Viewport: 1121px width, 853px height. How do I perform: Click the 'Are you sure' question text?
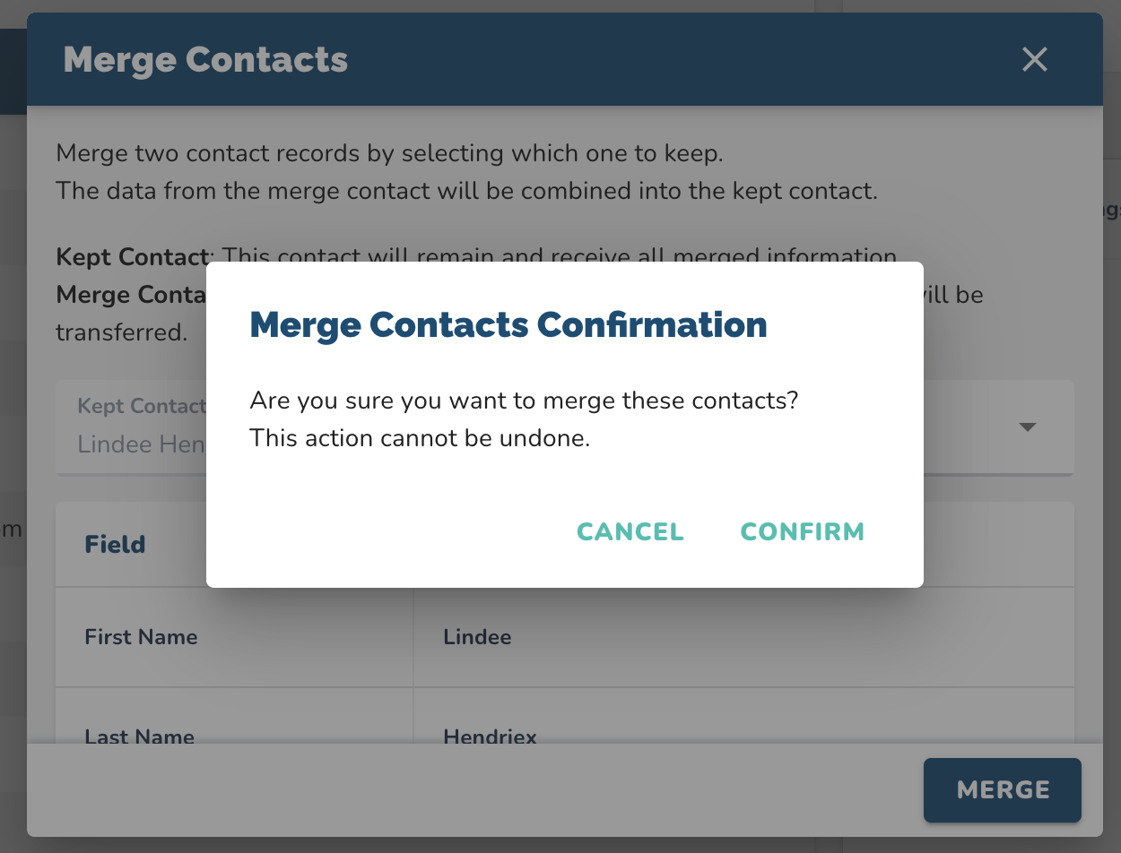click(x=523, y=400)
